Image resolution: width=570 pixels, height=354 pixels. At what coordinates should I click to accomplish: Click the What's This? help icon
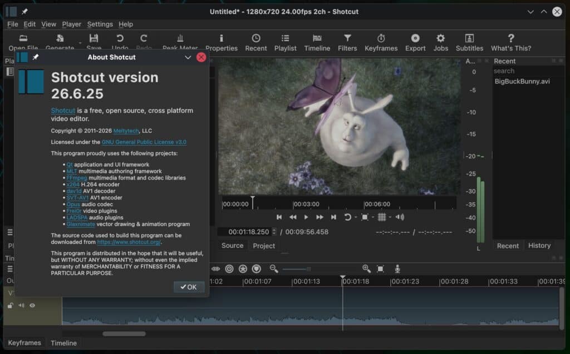[511, 42]
